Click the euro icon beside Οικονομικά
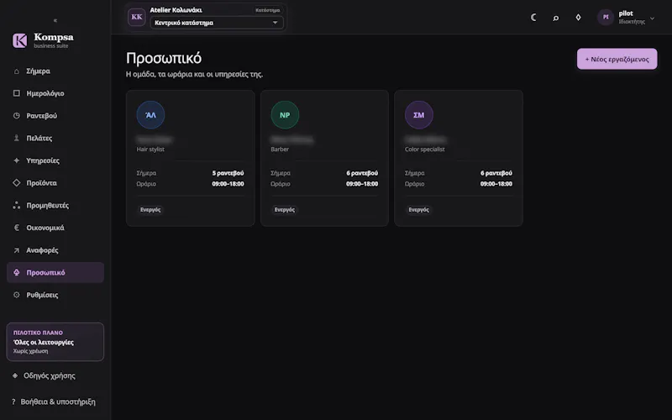 point(16,228)
